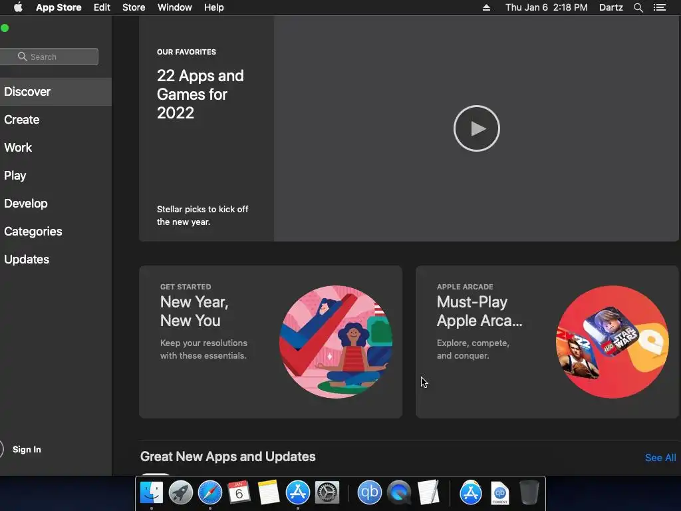Screen dimensions: 681x511
Task: Click the date and time in menu bar
Action: [547, 7]
